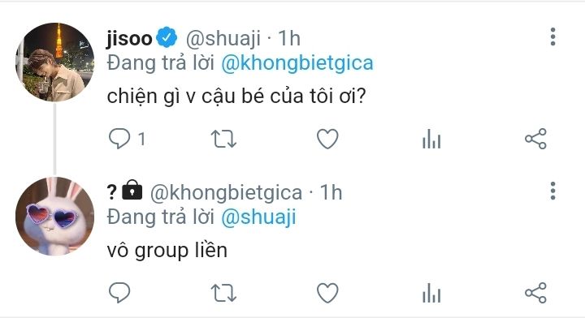Viewport: 585px width, 318px height.
Task: View analytics for the 'vô group liền' tweet
Action: pos(431,292)
